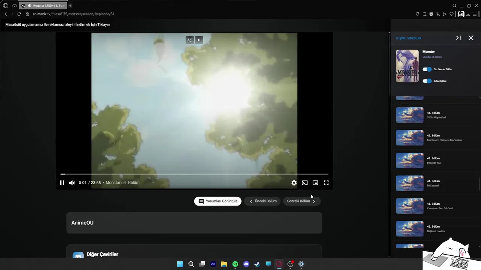Reload the current page
Viewport: 481px width, 270px height.
[19, 14]
